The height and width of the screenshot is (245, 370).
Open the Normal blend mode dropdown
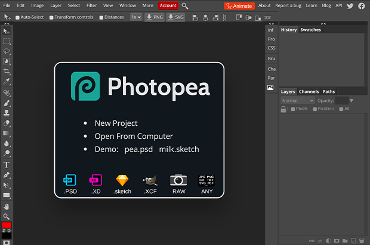coord(298,101)
